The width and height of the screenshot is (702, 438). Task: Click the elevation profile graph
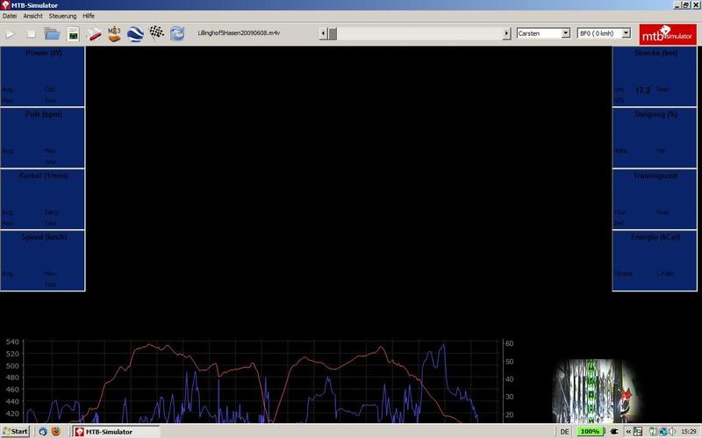coord(261,382)
